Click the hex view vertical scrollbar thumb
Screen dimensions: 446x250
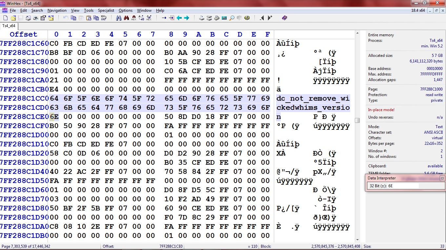[x=357, y=120]
